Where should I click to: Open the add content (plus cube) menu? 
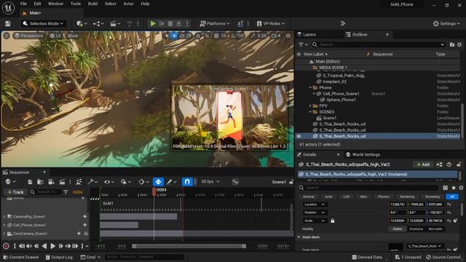(x=82, y=23)
